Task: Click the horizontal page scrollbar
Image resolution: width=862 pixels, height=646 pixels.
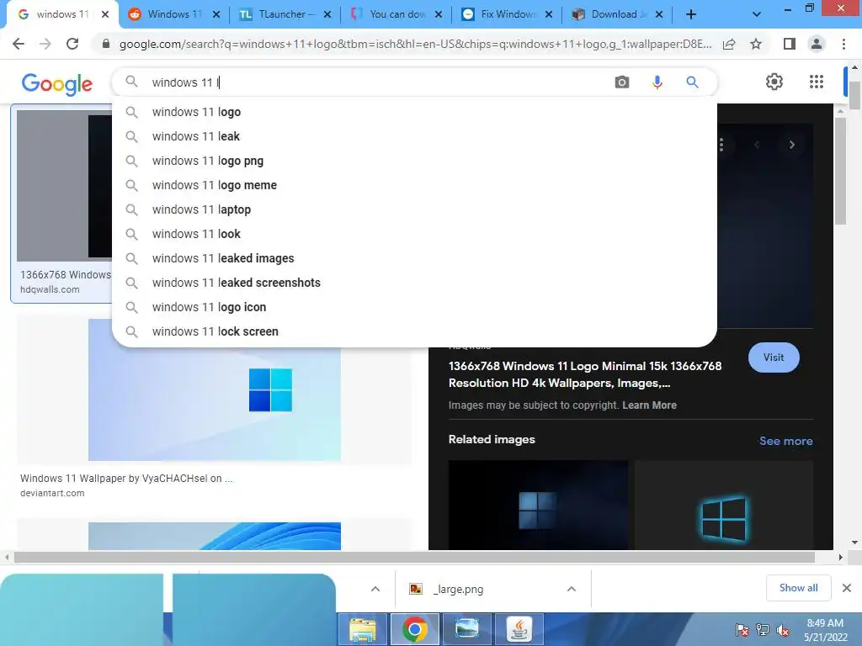Action: 414,558
